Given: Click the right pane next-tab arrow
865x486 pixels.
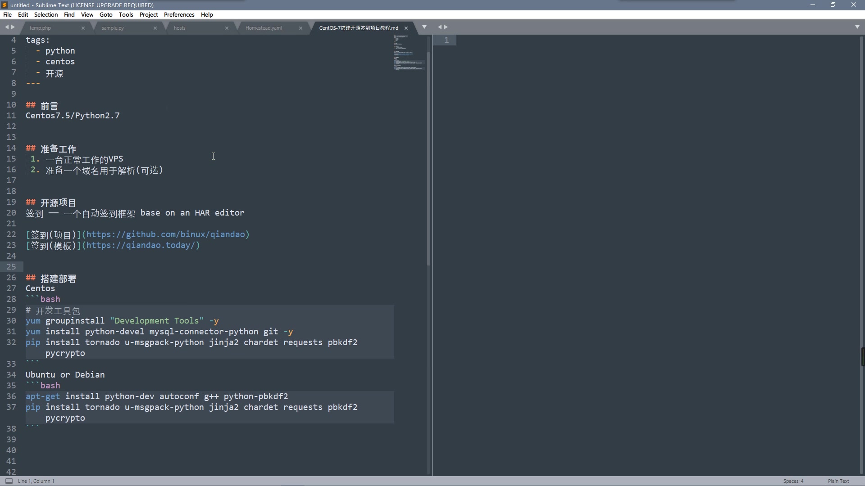Looking at the screenshot, I should [x=446, y=27].
